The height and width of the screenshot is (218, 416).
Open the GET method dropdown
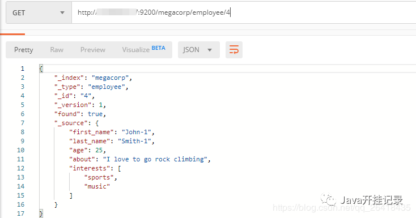(39, 12)
